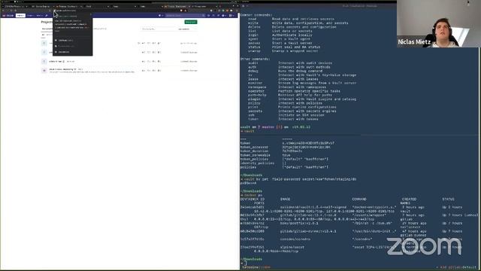481x271 pixels.
Task: Open the second project's avatar in list
Action: click(44, 52)
